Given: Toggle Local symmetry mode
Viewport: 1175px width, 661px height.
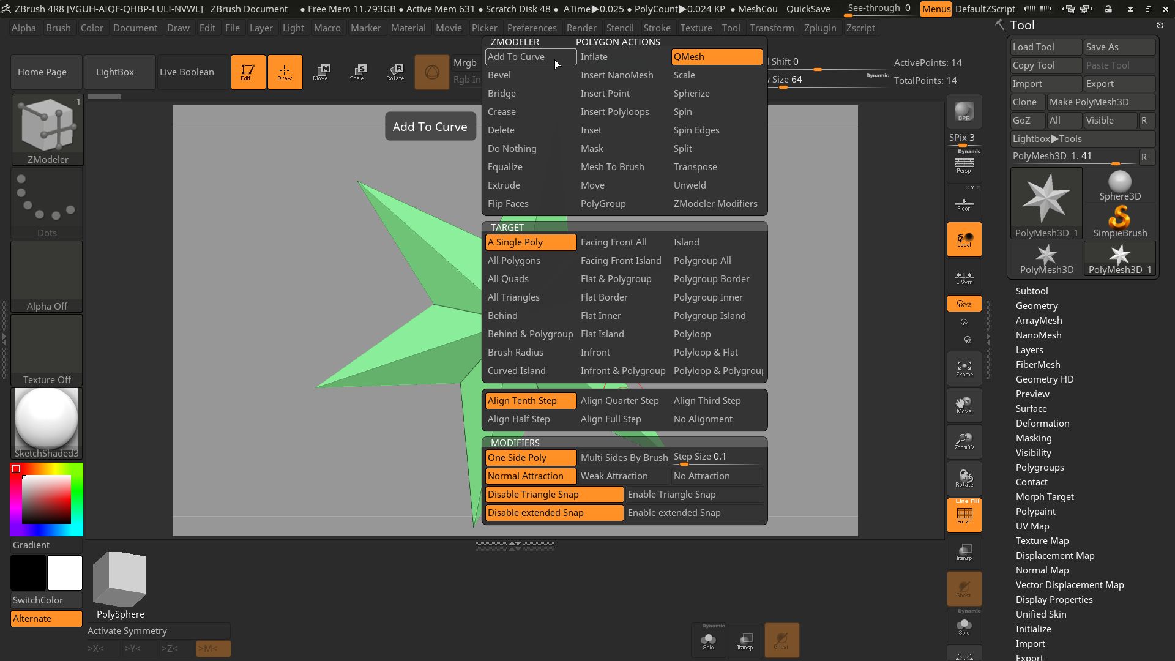Looking at the screenshot, I should click(964, 239).
